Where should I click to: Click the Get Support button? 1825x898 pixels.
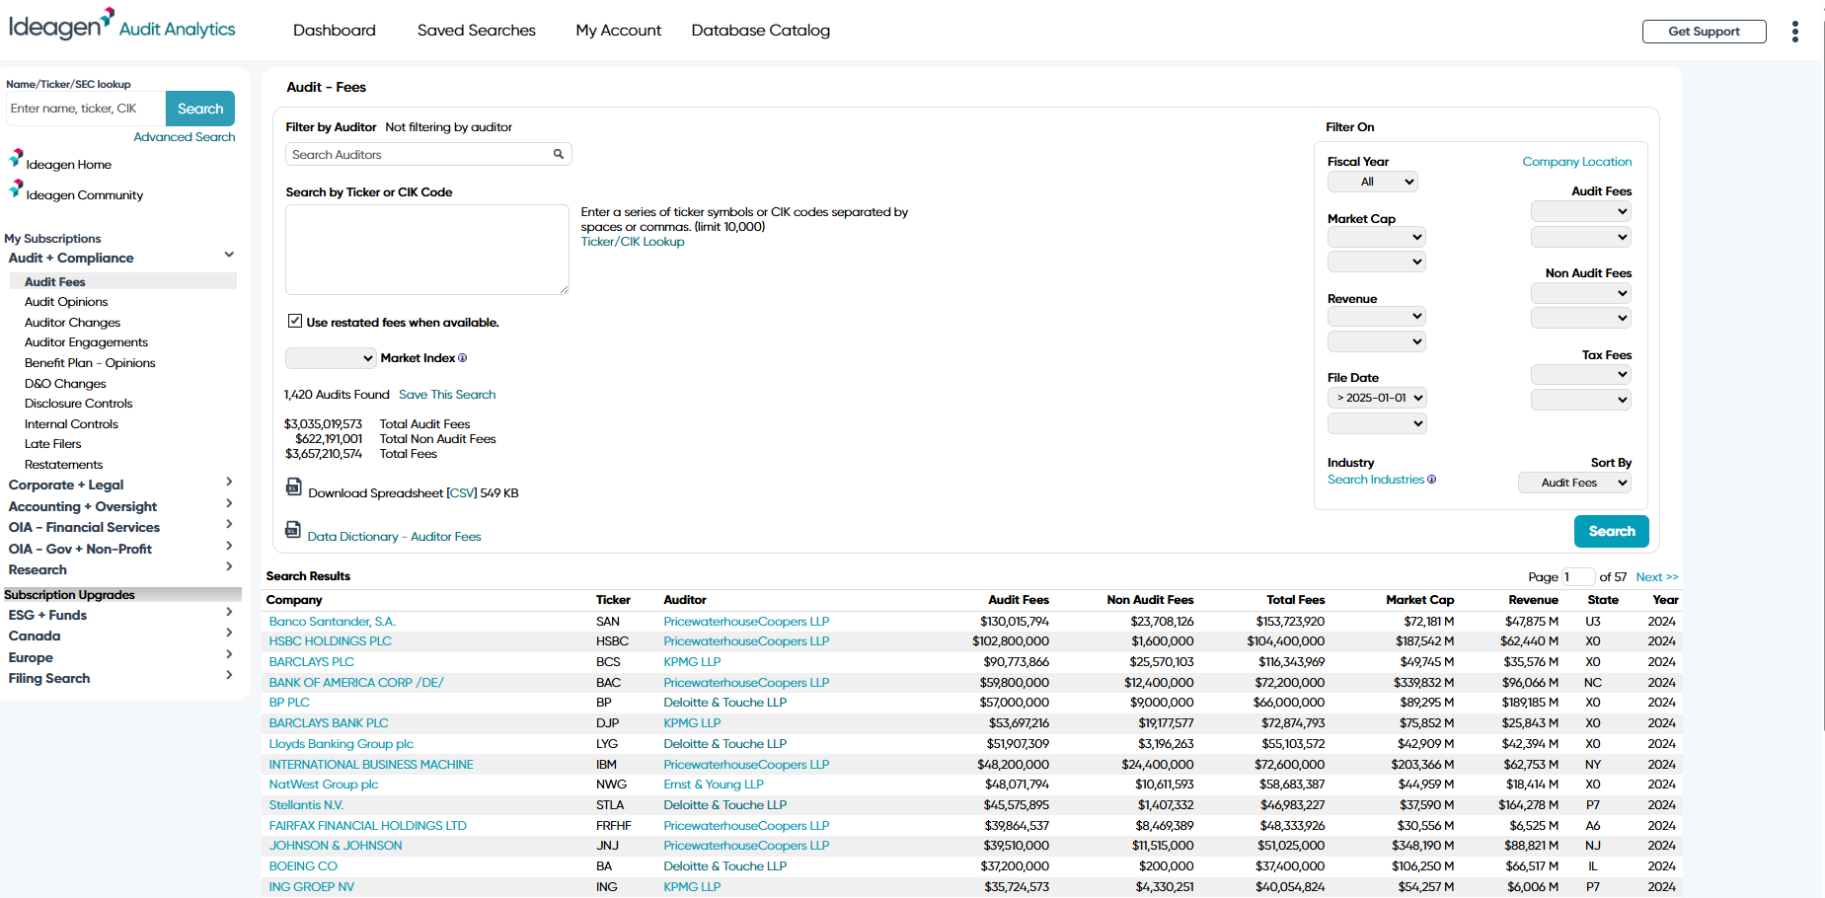pos(1704,32)
